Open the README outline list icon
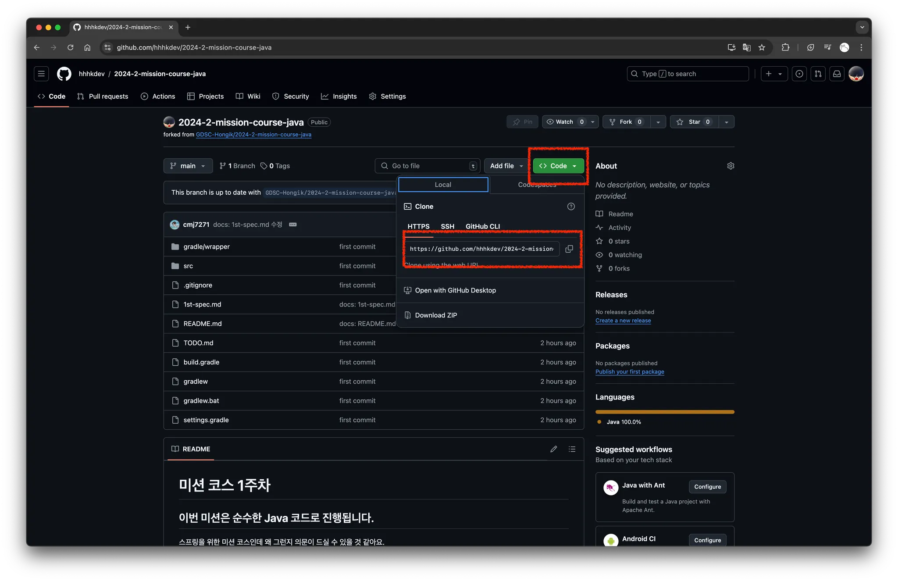 click(x=572, y=449)
